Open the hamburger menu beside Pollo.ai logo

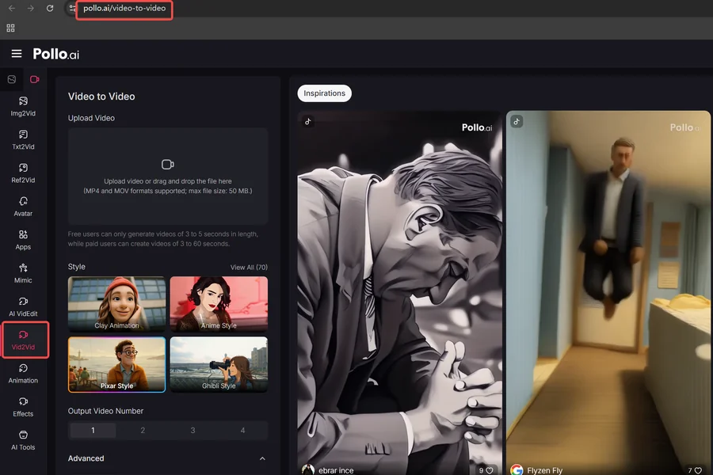click(17, 54)
